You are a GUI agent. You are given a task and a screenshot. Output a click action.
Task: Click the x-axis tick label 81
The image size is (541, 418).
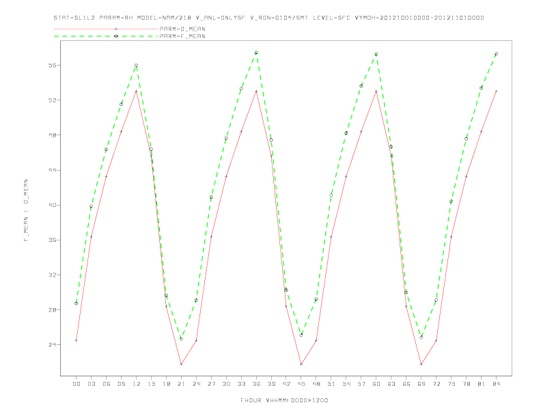[482, 384]
